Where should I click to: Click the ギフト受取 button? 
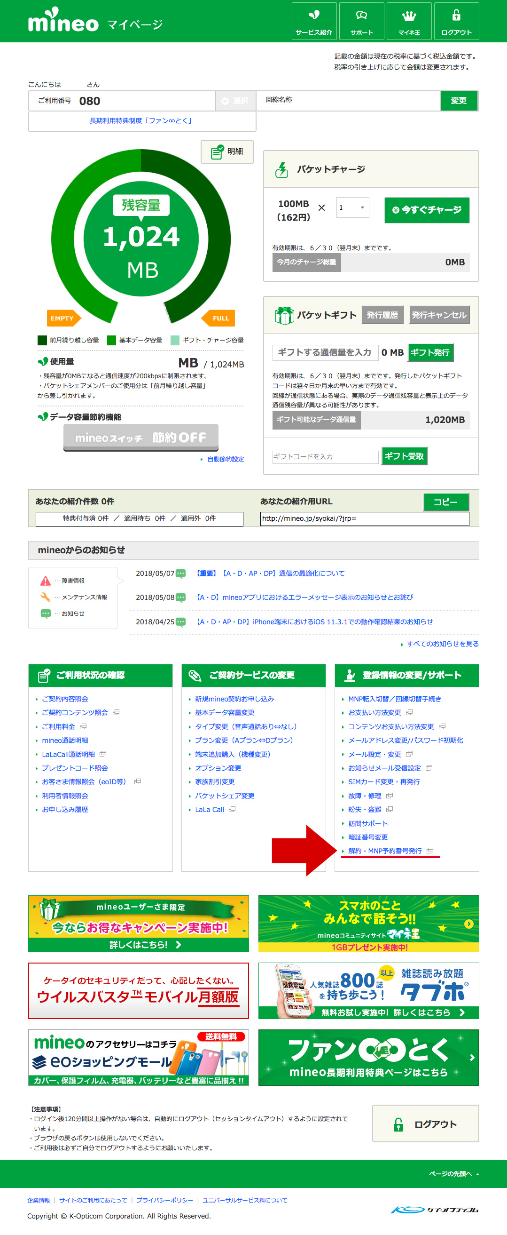pos(404,456)
